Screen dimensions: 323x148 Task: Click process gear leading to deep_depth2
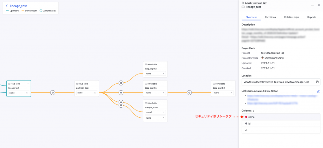[x=121, y=83]
